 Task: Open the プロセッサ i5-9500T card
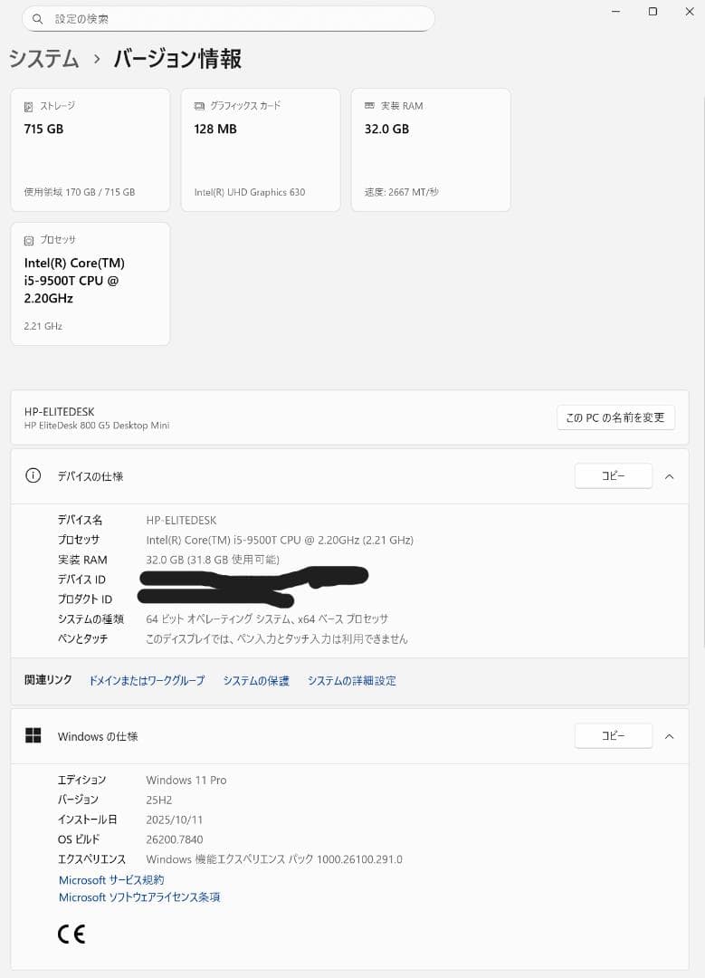91,283
